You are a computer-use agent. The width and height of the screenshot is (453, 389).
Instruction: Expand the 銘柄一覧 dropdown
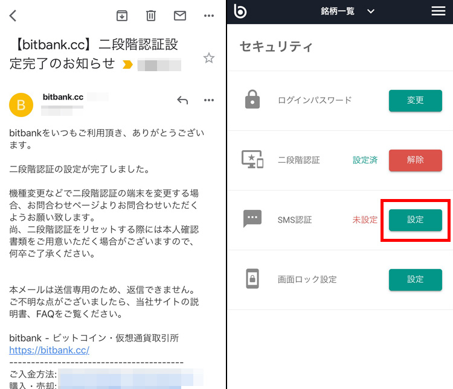371,11
